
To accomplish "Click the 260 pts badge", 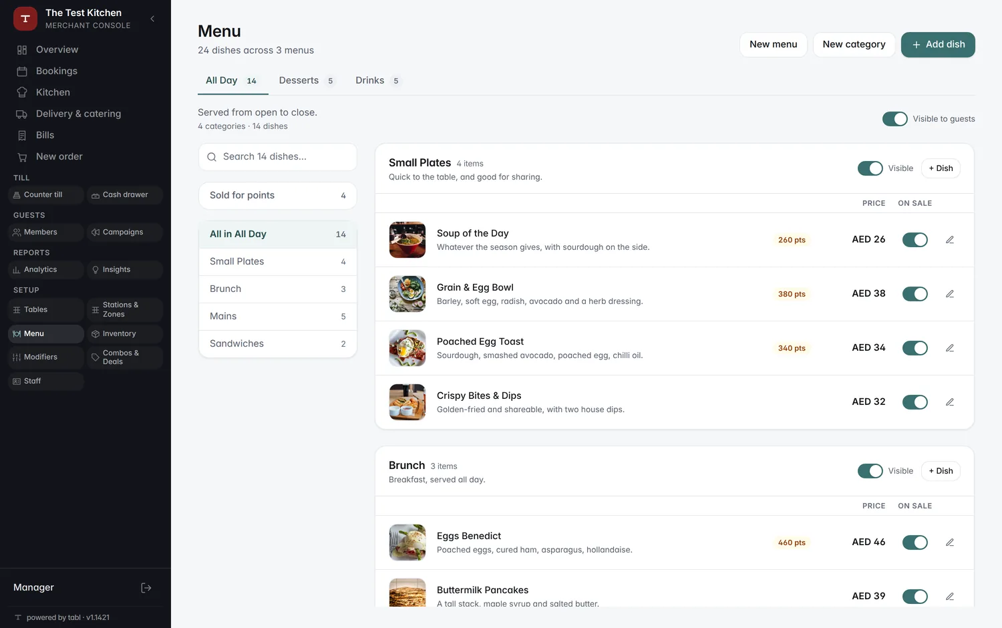I will (792, 240).
